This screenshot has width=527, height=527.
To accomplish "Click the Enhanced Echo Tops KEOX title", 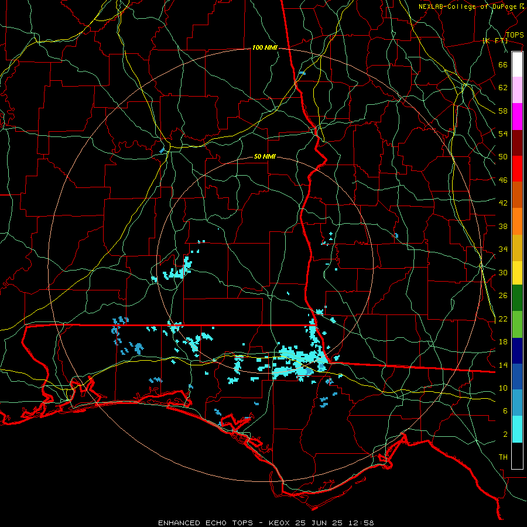I will pyautogui.click(x=266, y=523).
